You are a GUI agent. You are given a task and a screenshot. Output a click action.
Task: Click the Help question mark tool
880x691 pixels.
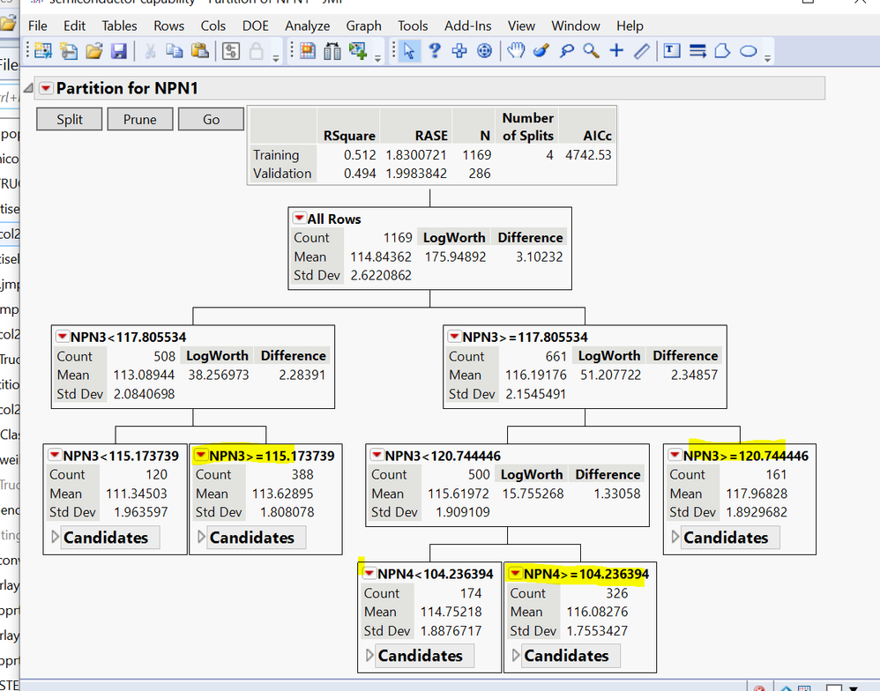(434, 51)
